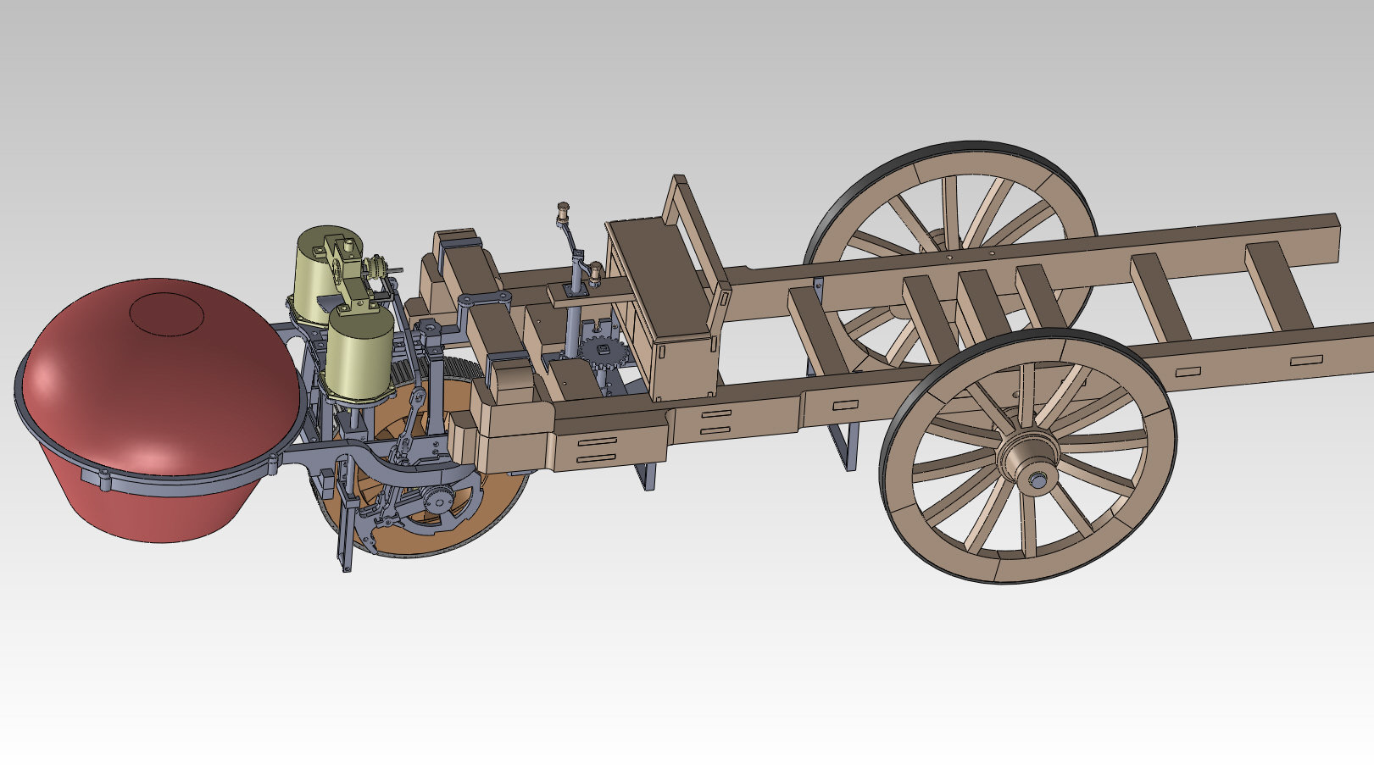Click the steering column gear
This screenshot has height=765, width=1374.
602,350
